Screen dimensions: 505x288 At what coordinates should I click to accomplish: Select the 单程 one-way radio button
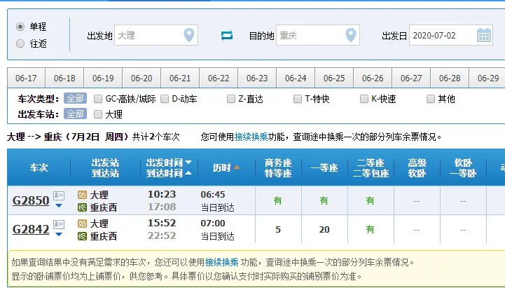pos(20,27)
